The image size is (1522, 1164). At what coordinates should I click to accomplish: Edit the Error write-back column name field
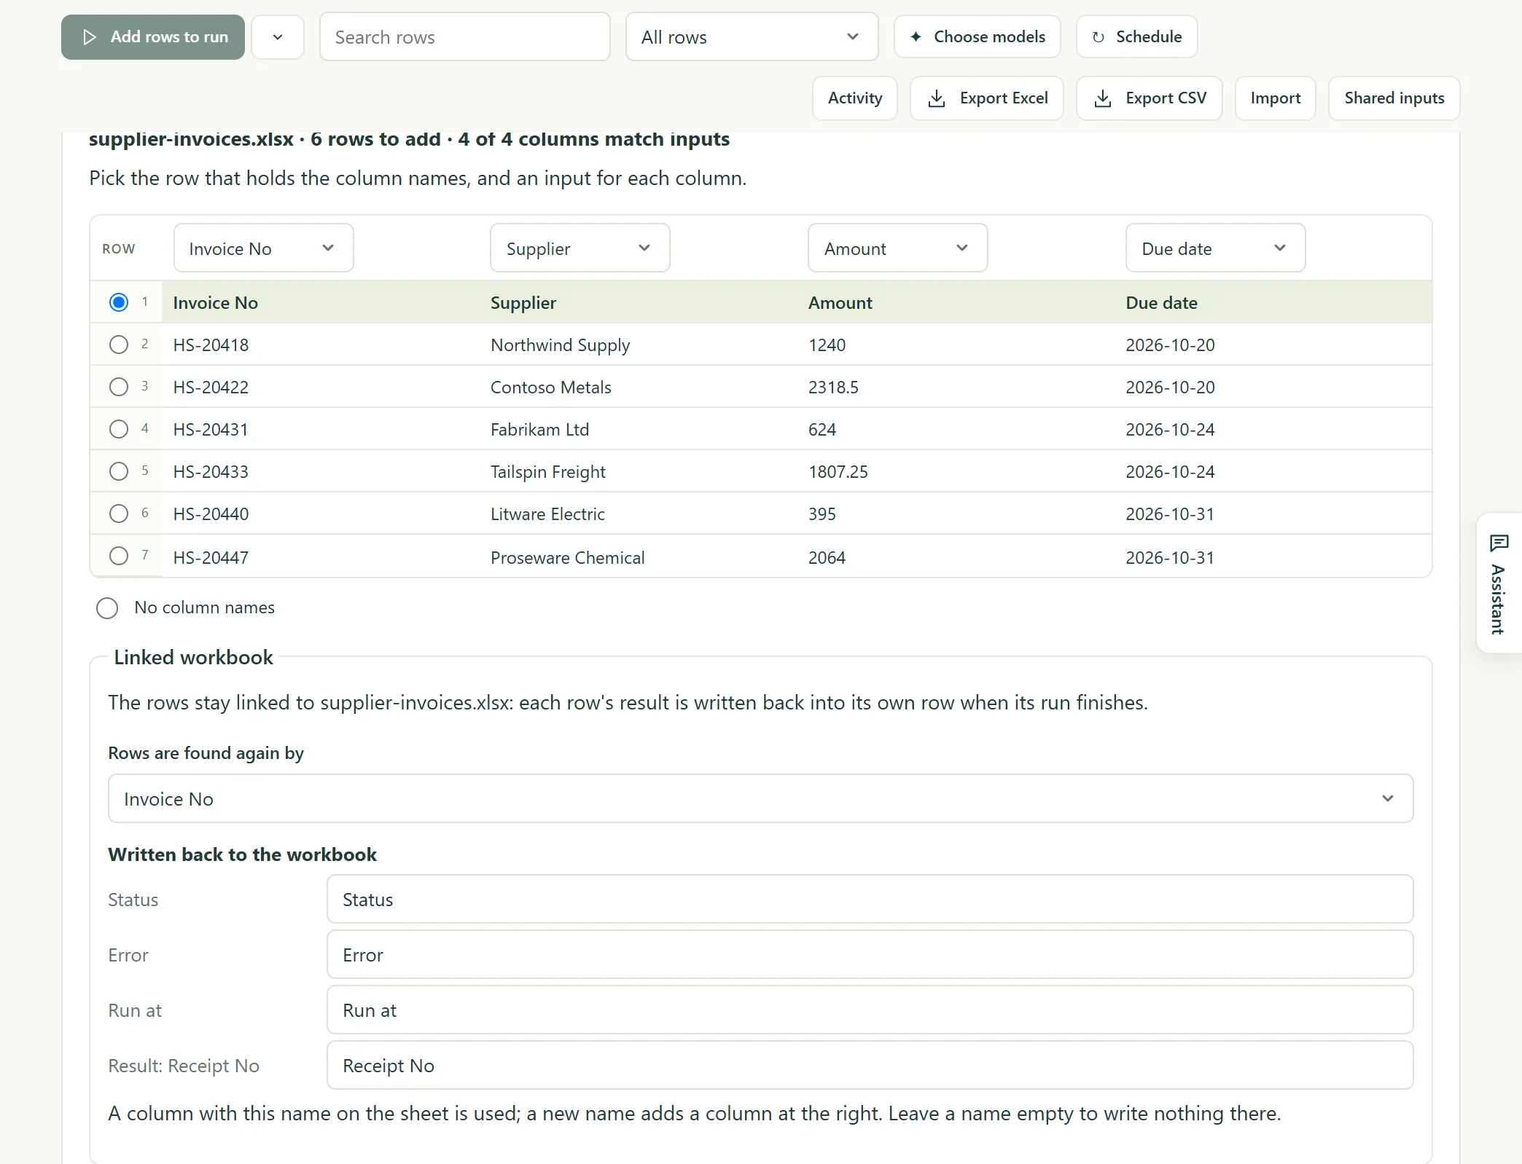coord(870,955)
